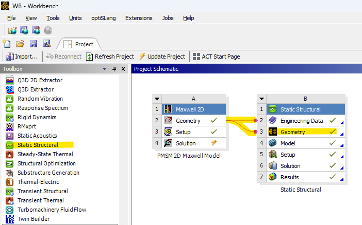Select the Transient Structural icon

[10, 191]
